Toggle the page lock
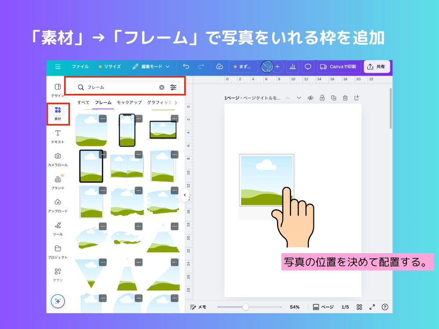 [x=322, y=98]
